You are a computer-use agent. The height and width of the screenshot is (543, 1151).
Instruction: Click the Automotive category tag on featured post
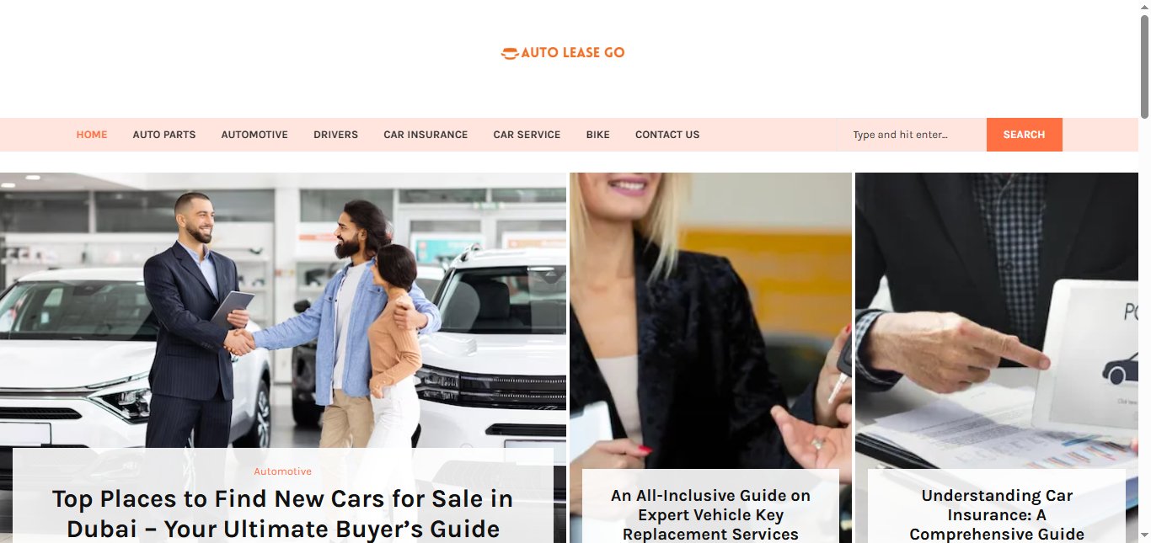283,471
